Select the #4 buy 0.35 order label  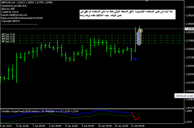[x=8, y=39]
